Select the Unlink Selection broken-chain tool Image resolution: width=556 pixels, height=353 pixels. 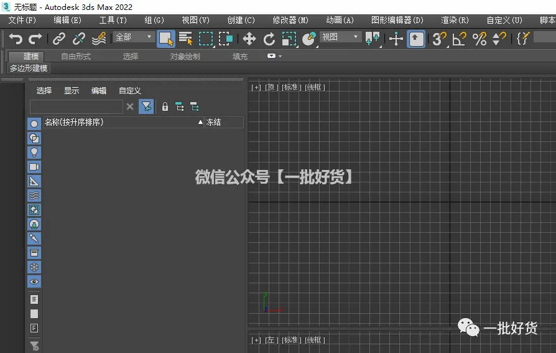(x=79, y=39)
